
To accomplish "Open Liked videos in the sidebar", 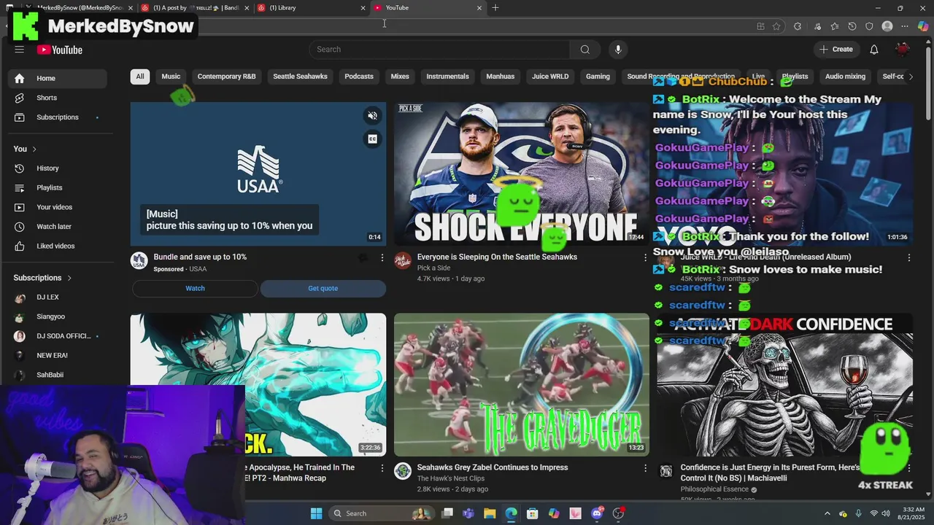I will (x=58, y=246).
